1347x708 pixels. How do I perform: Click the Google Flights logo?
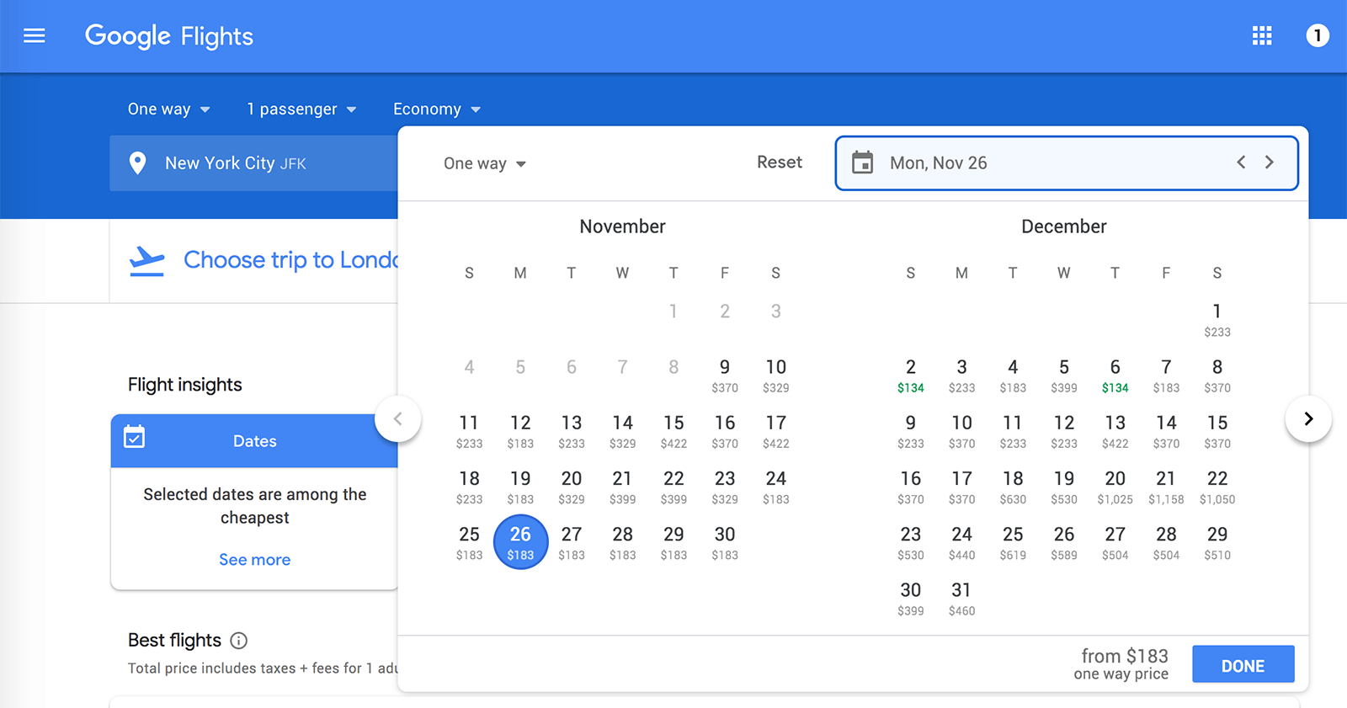pos(169,36)
